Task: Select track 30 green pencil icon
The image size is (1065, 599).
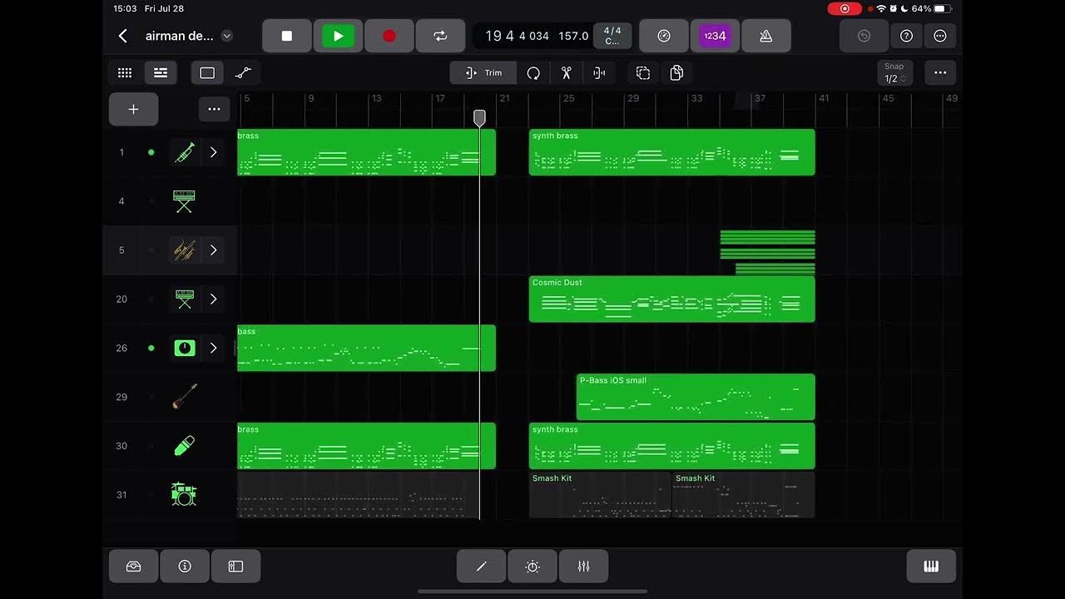Action: (x=184, y=446)
